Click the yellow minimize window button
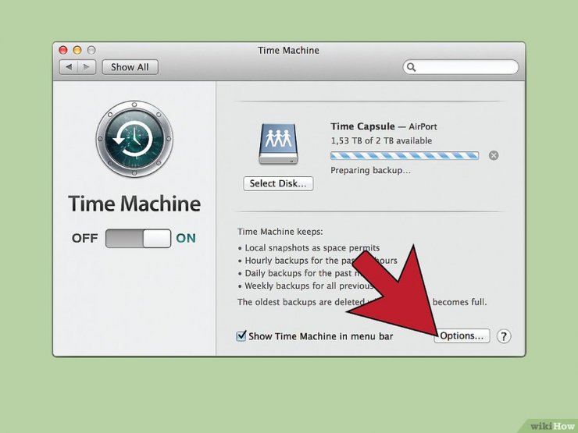This screenshot has width=578, height=433. point(77,50)
